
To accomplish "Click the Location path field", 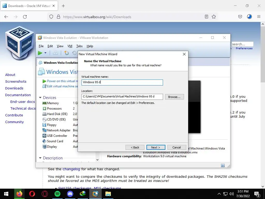I will click(122, 97).
